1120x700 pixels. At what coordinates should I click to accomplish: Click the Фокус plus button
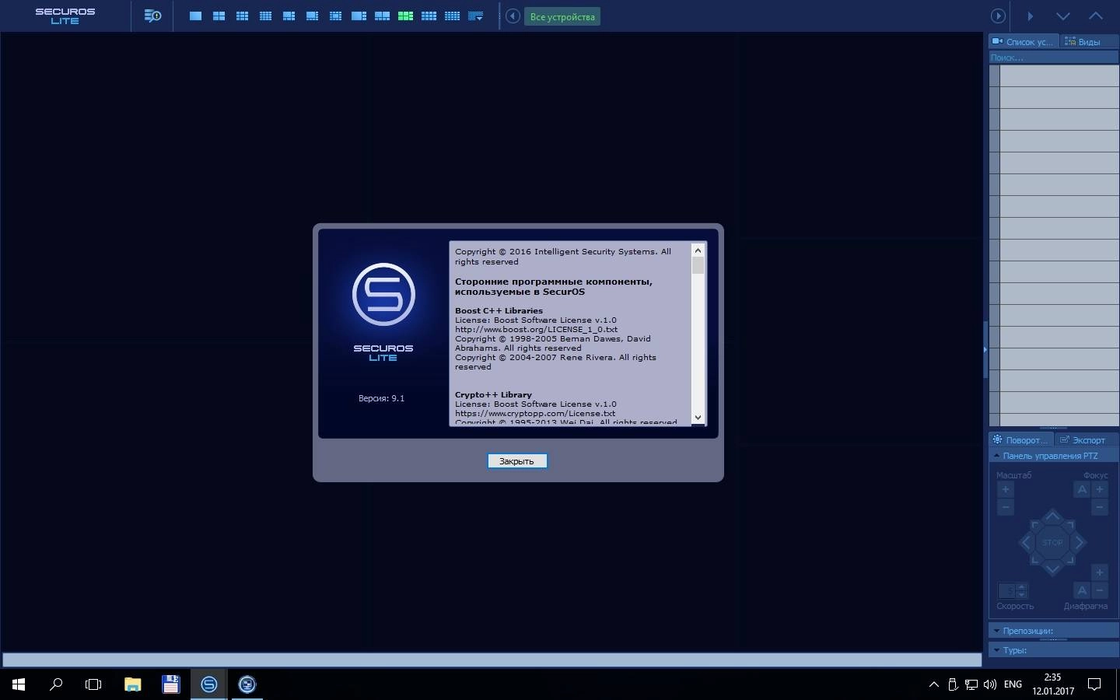tap(1100, 489)
